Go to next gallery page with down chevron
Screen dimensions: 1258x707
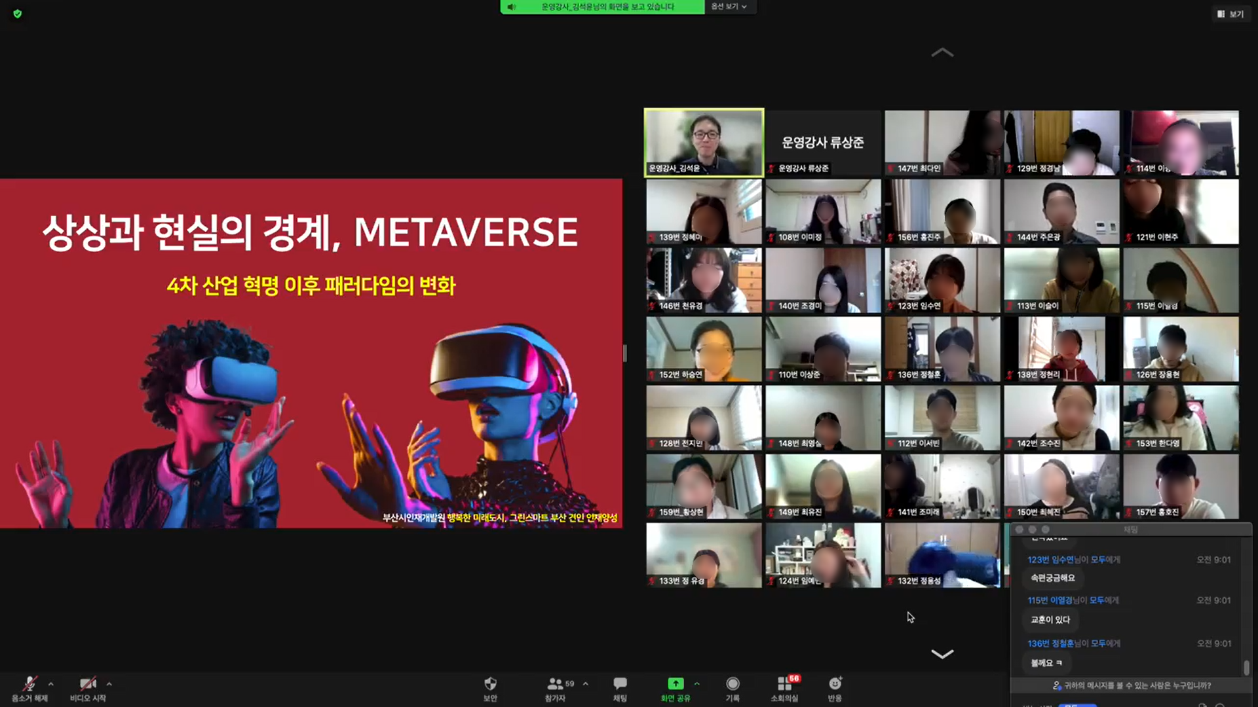[x=942, y=653]
